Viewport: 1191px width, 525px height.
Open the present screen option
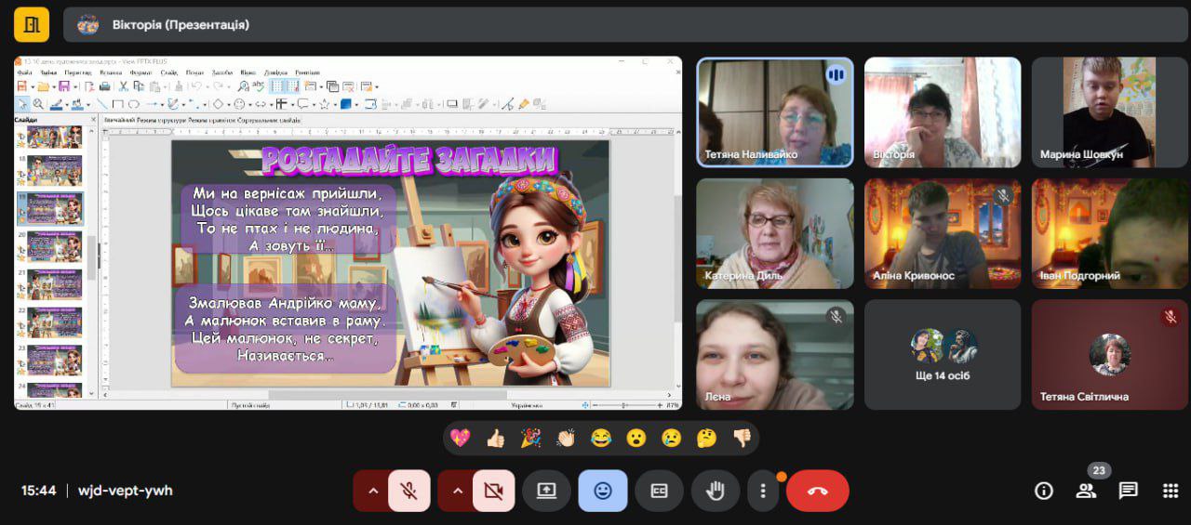tap(546, 491)
